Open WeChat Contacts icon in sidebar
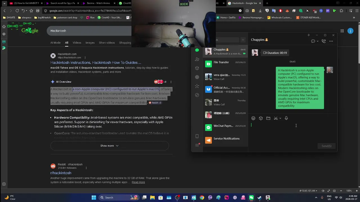The width and height of the screenshot is (360, 202). coord(197,59)
